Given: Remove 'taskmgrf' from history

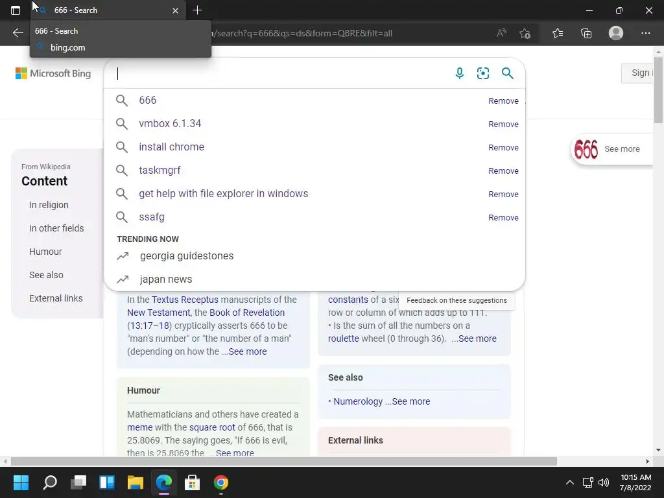Looking at the screenshot, I should coord(503,171).
